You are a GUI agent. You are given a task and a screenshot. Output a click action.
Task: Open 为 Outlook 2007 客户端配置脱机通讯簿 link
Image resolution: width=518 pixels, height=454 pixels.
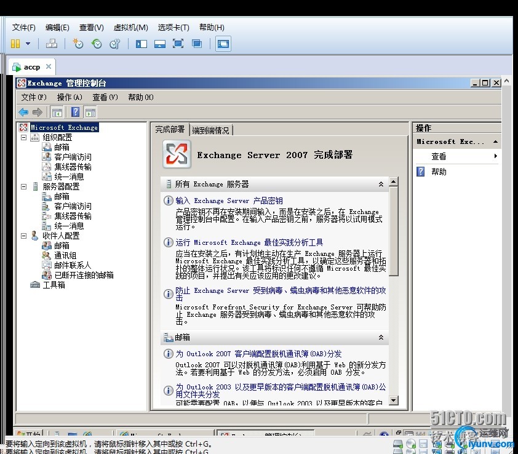coord(258,354)
